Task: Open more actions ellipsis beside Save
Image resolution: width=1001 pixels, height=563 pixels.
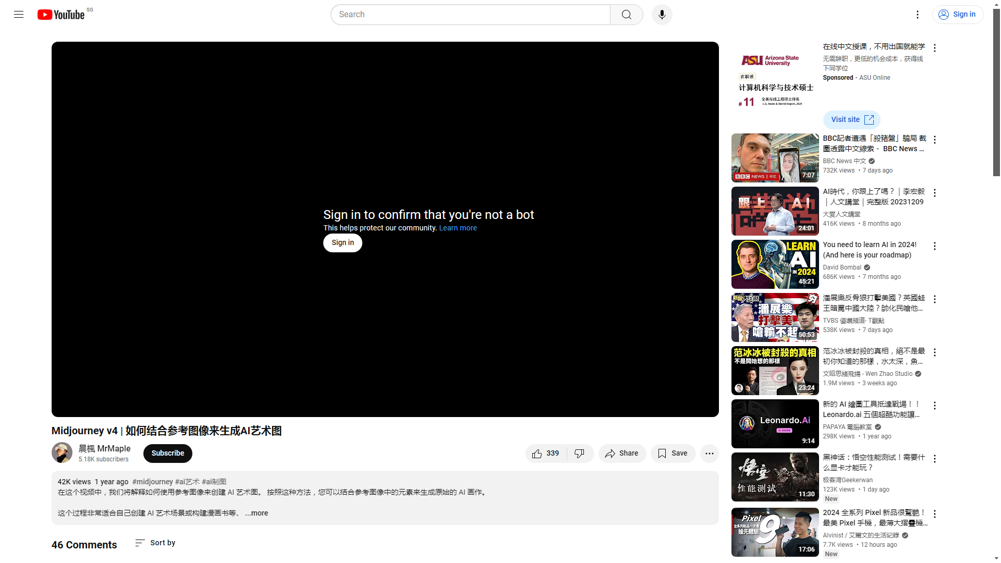Action: [709, 454]
